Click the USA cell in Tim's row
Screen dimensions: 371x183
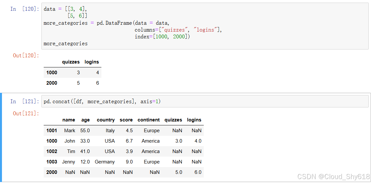110,151
